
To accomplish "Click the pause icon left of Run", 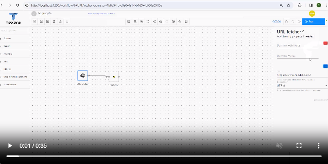I will pos(299,22).
